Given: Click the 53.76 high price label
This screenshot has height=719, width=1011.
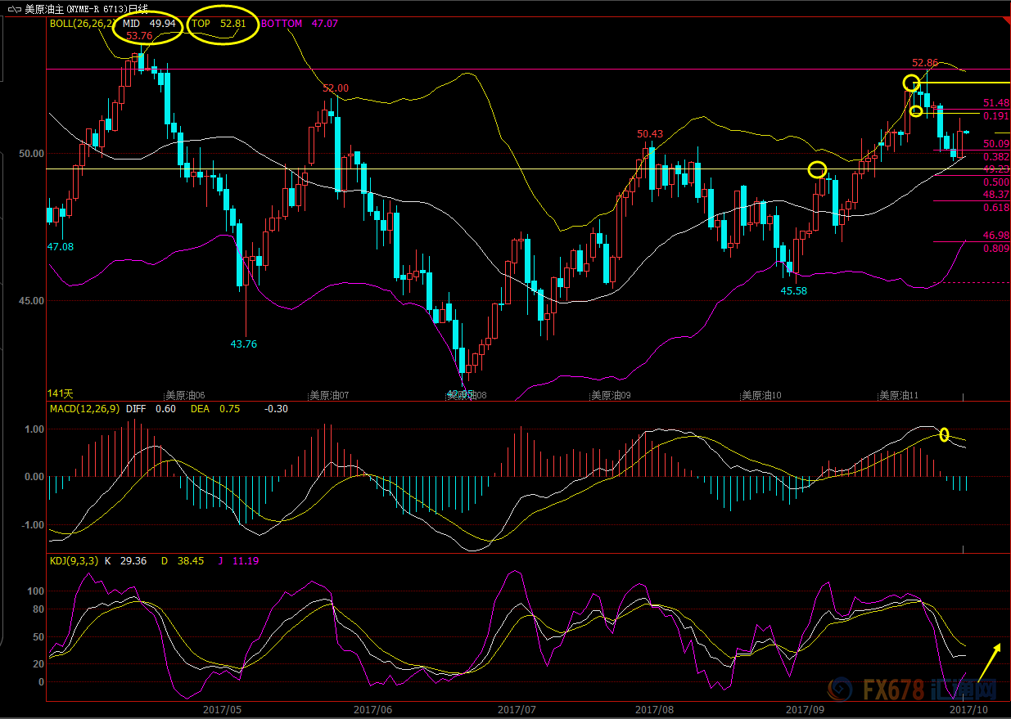Looking at the screenshot, I should [139, 36].
